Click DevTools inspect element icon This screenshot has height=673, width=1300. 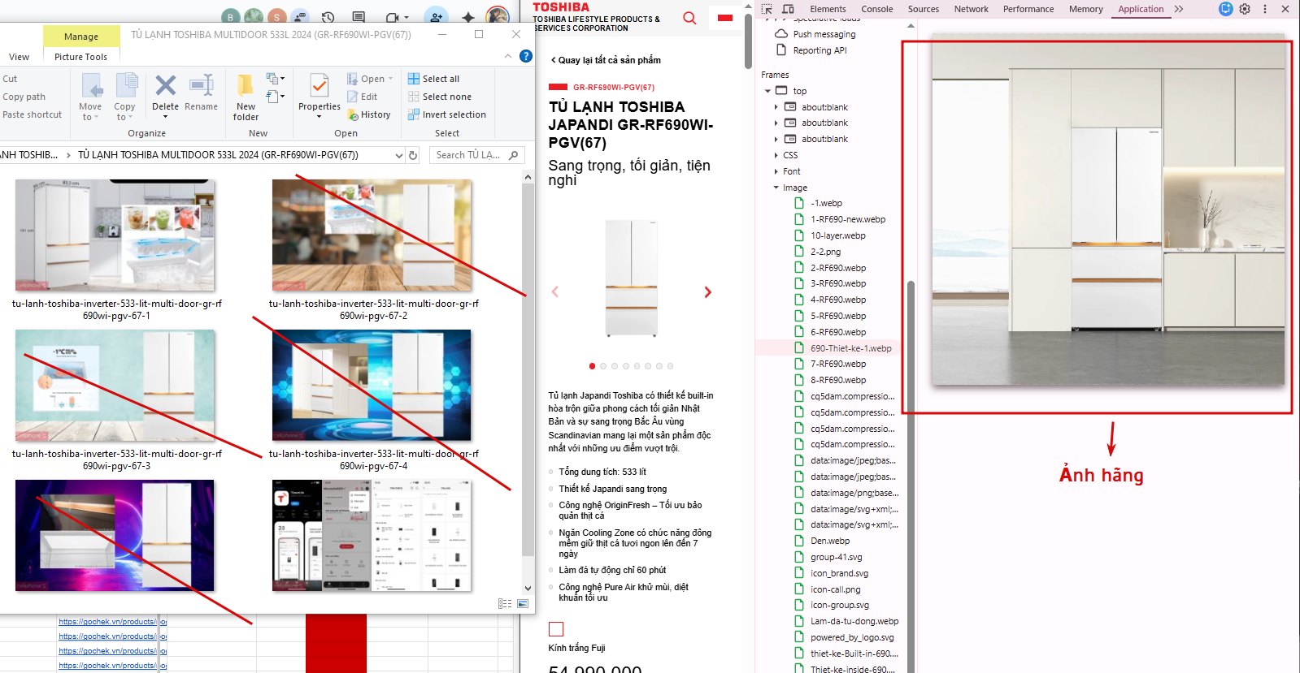coord(767,9)
